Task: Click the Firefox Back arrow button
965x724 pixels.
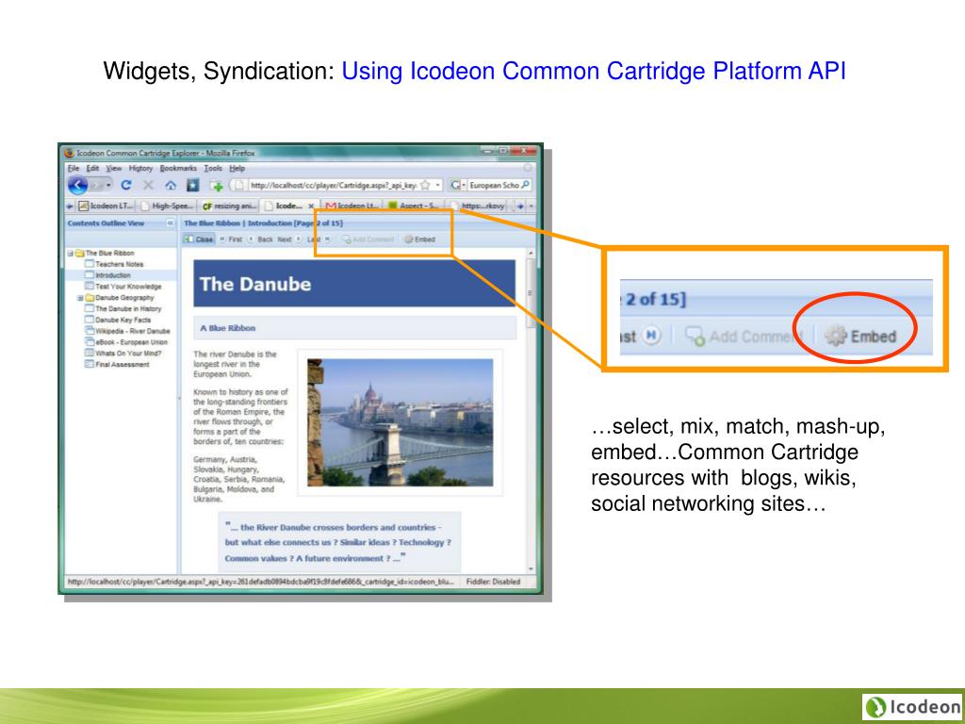Action: pyautogui.click(x=77, y=186)
